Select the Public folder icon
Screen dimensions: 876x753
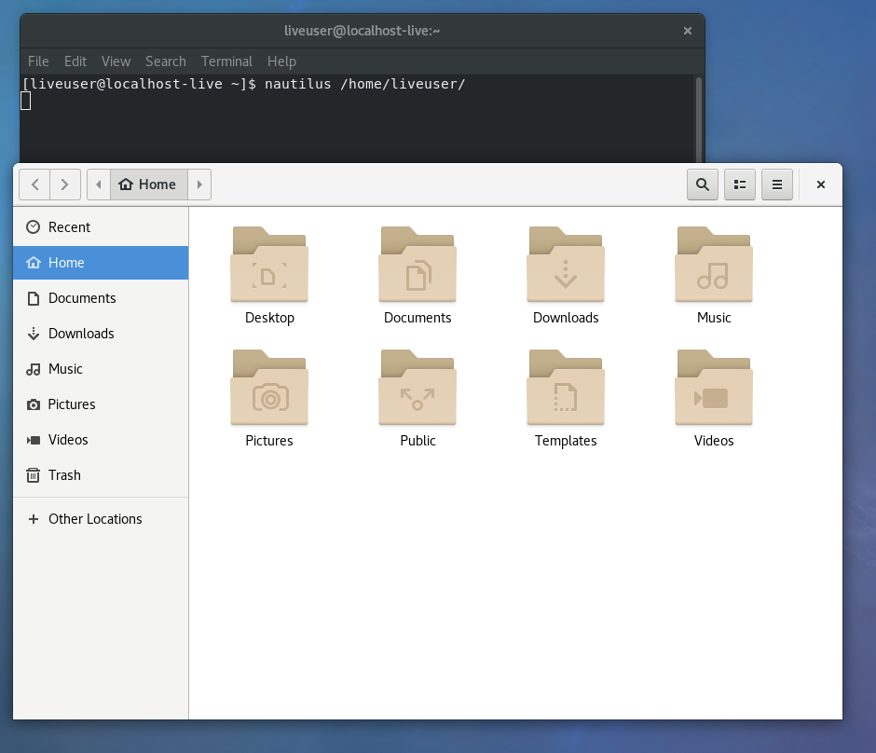coord(417,387)
